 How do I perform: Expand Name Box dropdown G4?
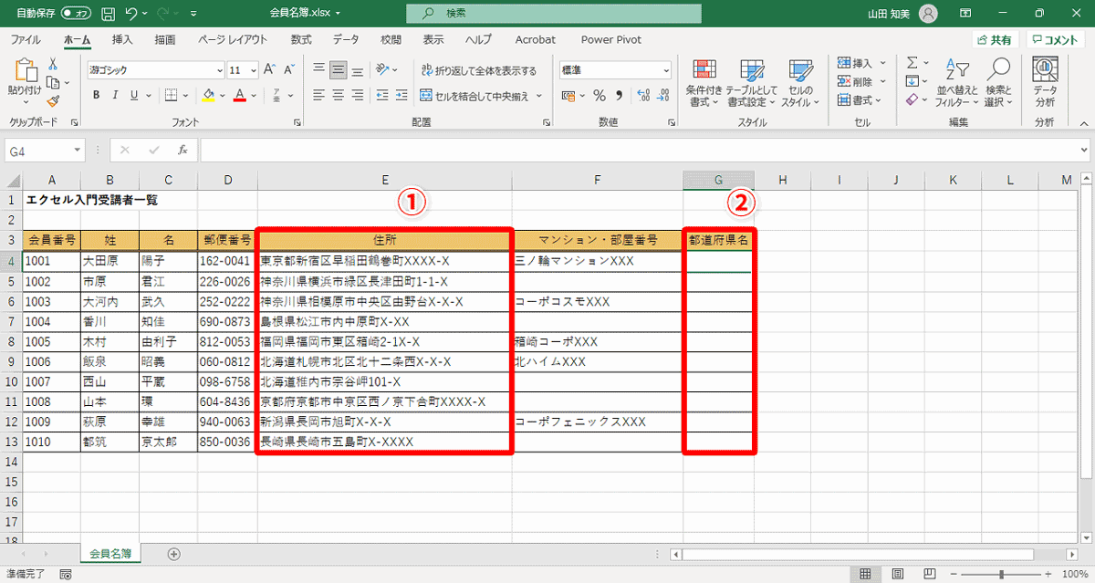(78, 150)
